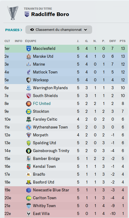Sort table by PTS column header

click(x=122, y=41)
